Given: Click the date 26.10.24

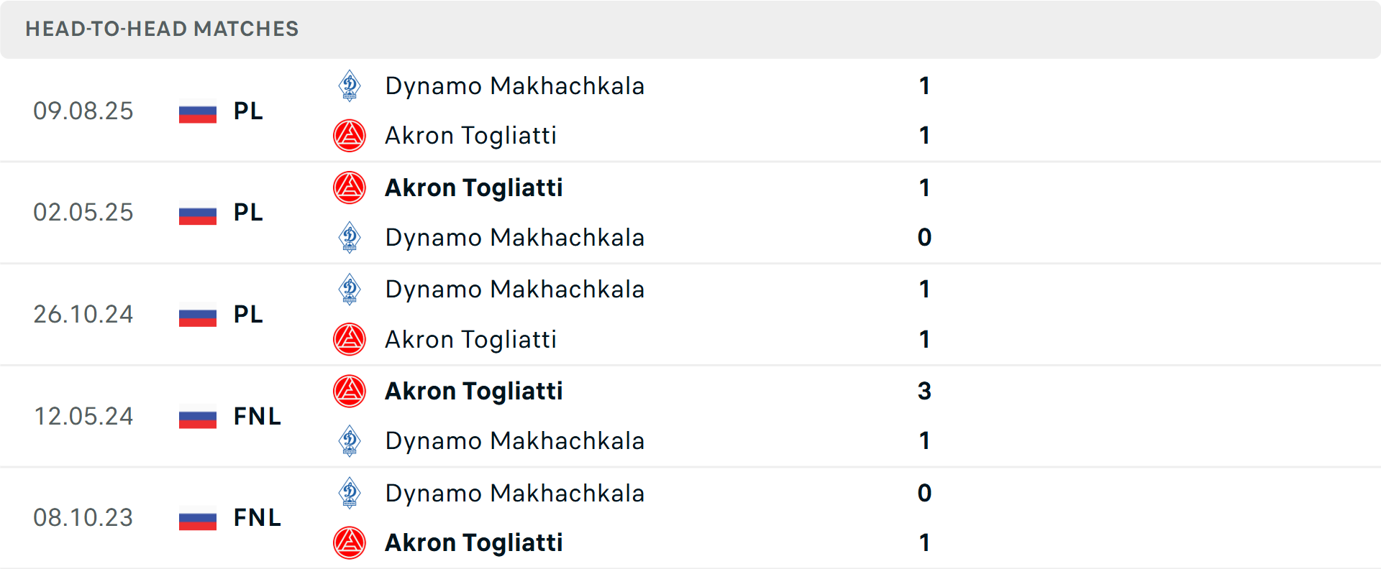Looking at the screenshot, I should click(x=83, y=315).
